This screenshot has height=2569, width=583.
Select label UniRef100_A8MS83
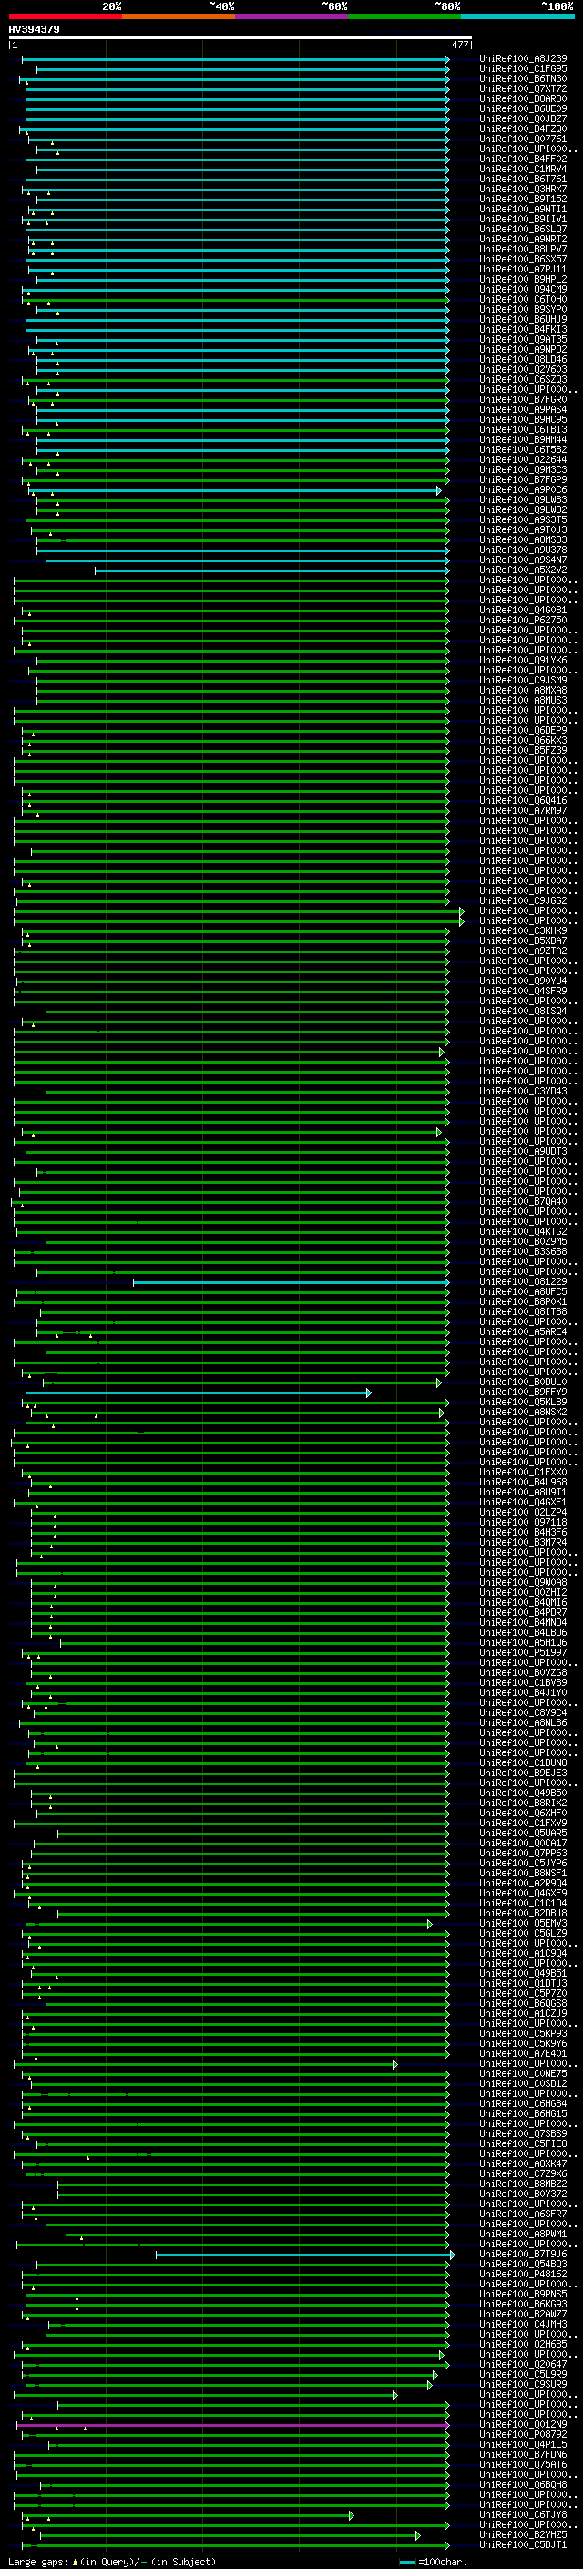point(523,539)
